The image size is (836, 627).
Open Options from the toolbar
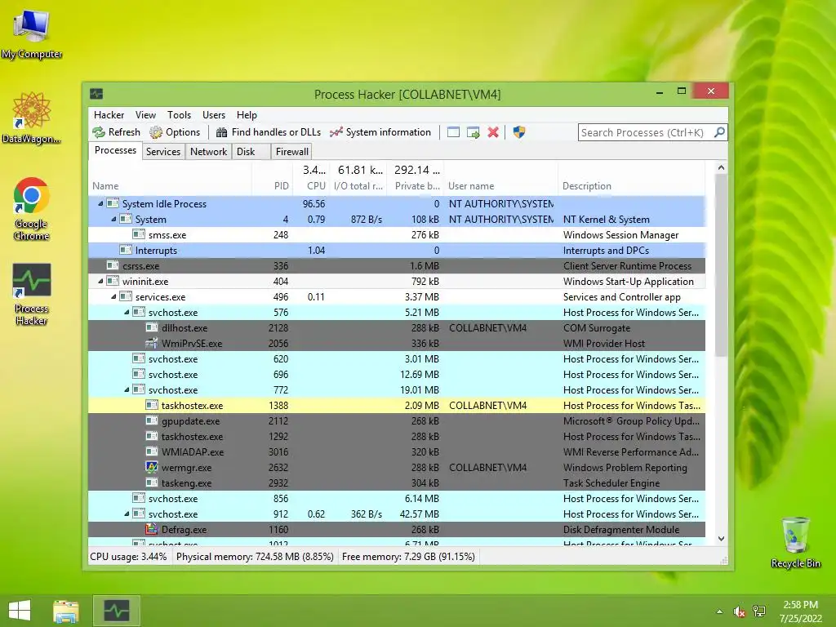(175, 132)
